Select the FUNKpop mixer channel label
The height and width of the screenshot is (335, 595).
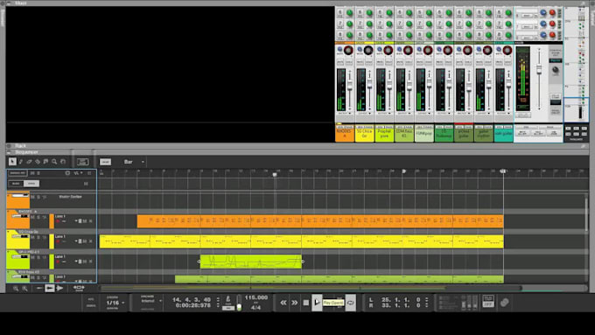pyautogui.click(x=423, y=134)
